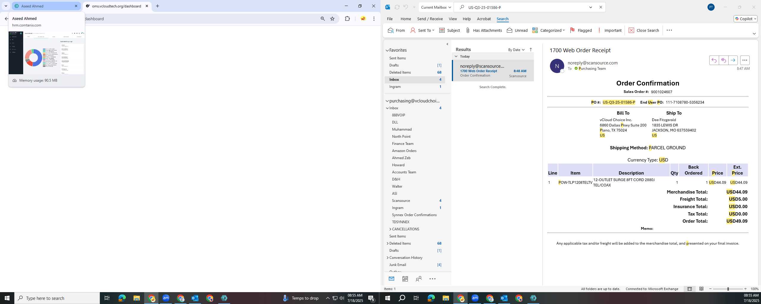Switch to Reading view in status bar

tap(701, 289)
